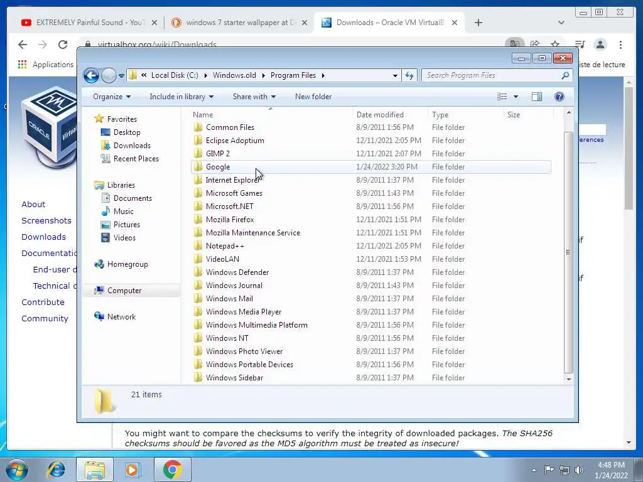The height and width of the screenshot is (482, 643).
Task: Open the Include in library menu
Action: click(181, 97)
